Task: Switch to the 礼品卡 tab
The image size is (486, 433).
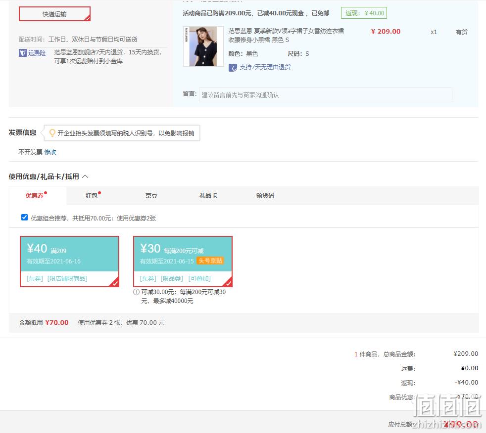Action: tap(208, 196)
